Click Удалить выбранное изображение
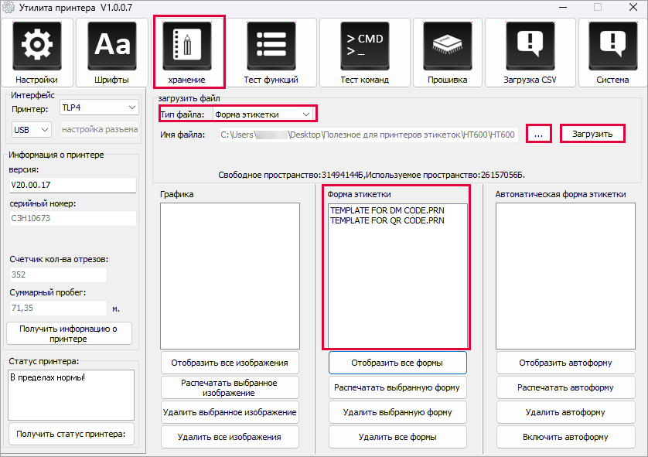 [x=230, y=412]
